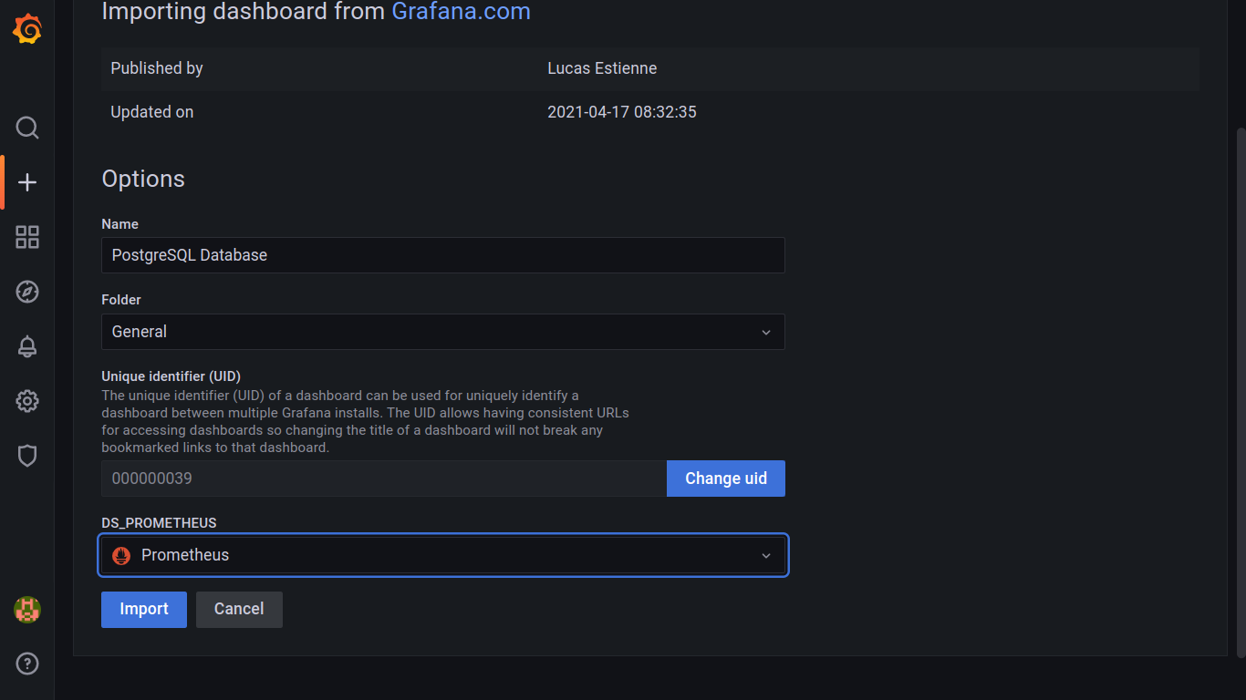1246x700 pixels.
Task: Open the Create plus icon menu
Action: coord(27,182)
